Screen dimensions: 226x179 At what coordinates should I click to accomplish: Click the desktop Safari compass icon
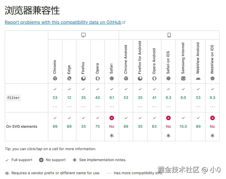(112, 79)
